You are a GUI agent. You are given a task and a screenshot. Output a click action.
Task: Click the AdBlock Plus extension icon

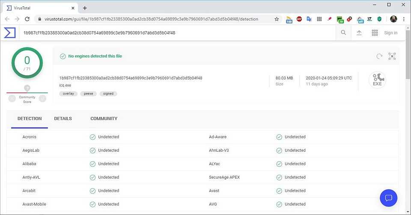[x=299, y=19]
